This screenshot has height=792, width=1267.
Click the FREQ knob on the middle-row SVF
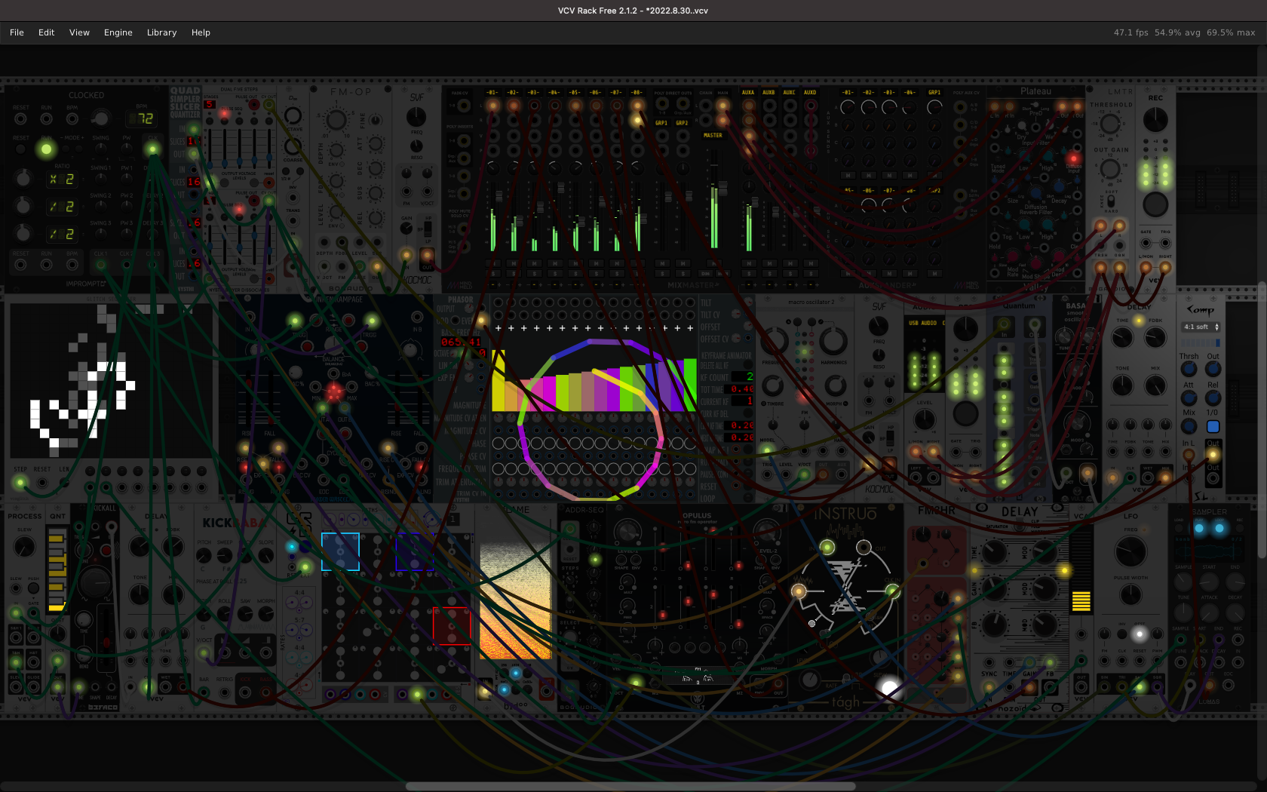(879, 326)
